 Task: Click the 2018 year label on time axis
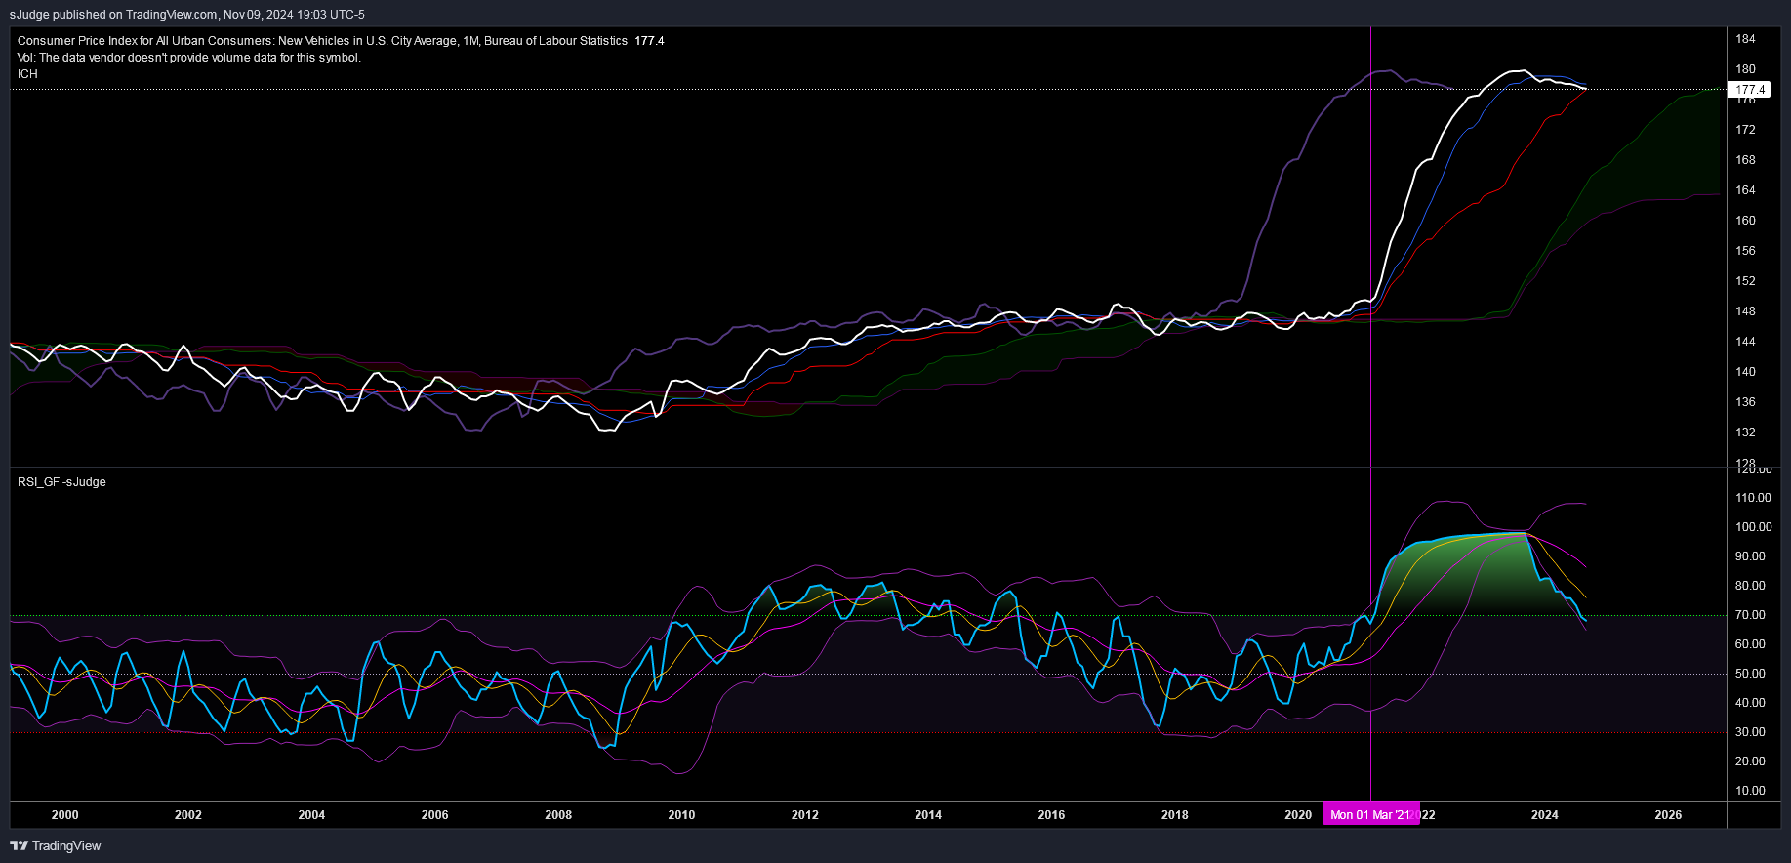[1175, 815]
